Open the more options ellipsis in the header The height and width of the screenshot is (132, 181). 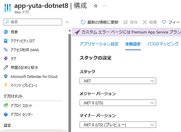coord(105,6)
